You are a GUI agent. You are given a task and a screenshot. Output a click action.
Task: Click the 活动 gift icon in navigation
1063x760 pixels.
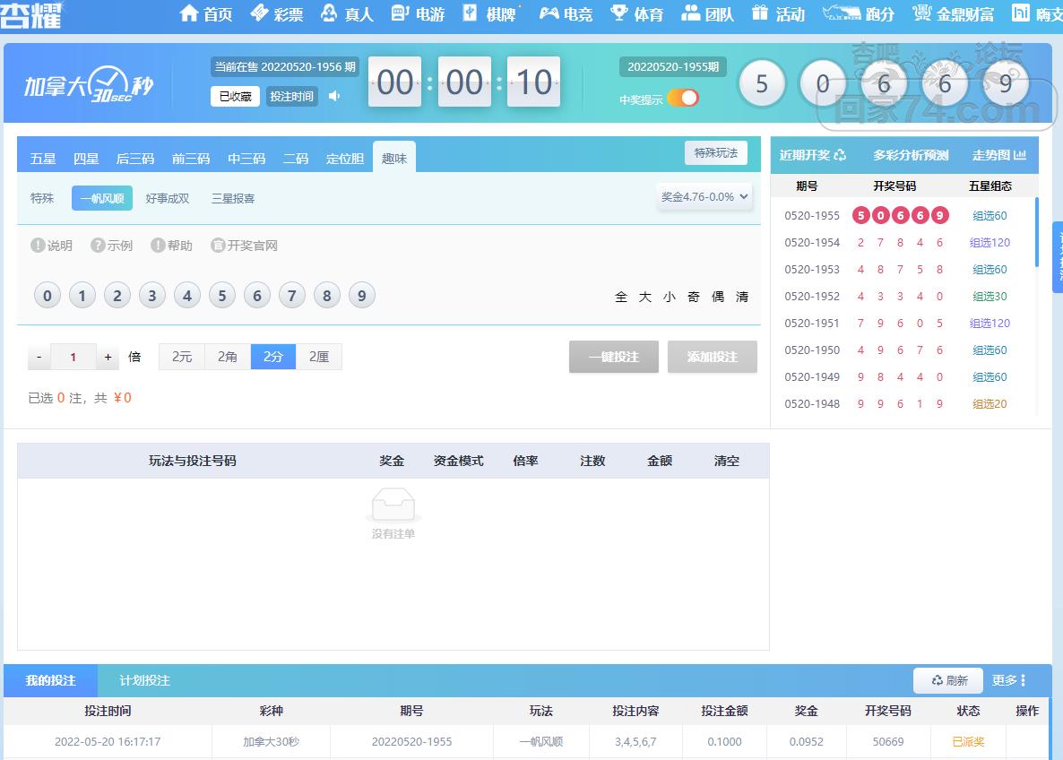pyautogui.click(x=760, y=13)
